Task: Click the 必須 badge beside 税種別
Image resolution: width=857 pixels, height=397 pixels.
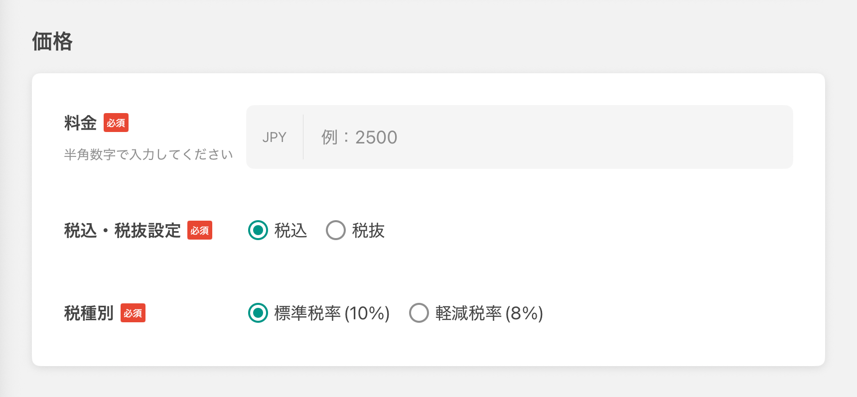Action: coord(133,313)
